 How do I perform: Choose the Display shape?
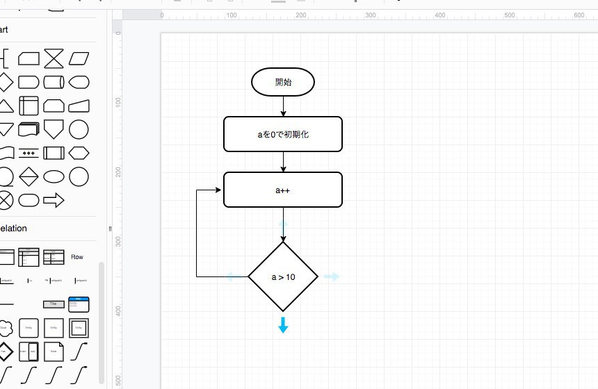pyautogui.click(x=79, y=82)
